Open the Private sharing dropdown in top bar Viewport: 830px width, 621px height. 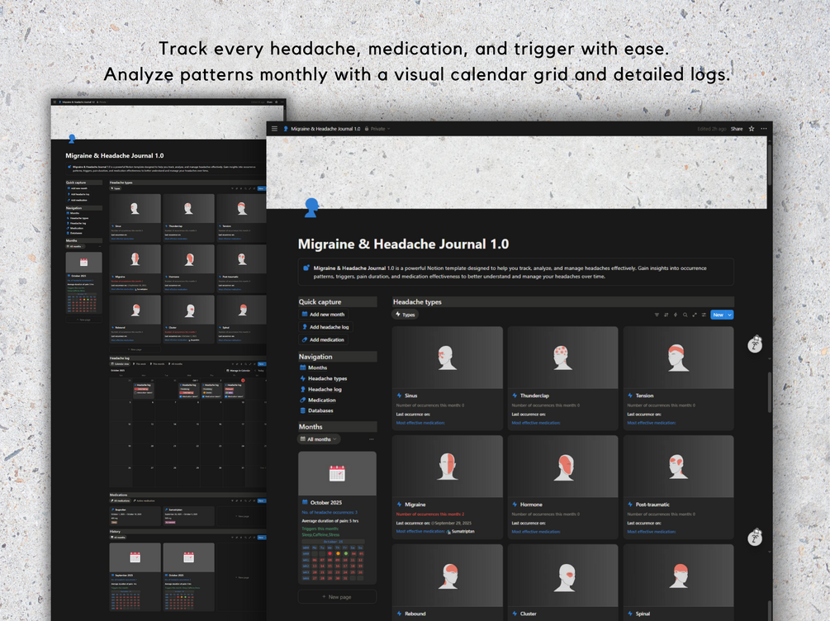377,129
